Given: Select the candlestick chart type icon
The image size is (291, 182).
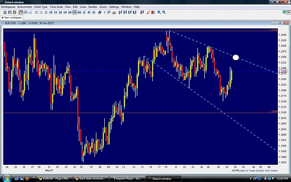Looking at the screenshot, I should [20, 13].
